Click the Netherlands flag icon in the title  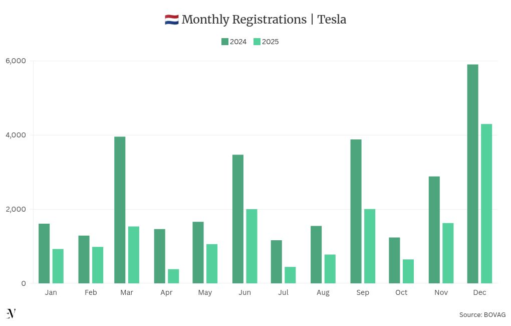click(x=171, y=20)
